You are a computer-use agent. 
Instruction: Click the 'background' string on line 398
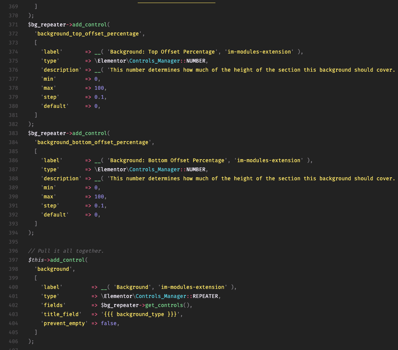(x=53, y=269)
